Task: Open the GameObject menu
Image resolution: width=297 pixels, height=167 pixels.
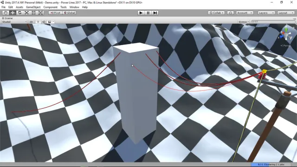Action: click(x=33, y=7)
